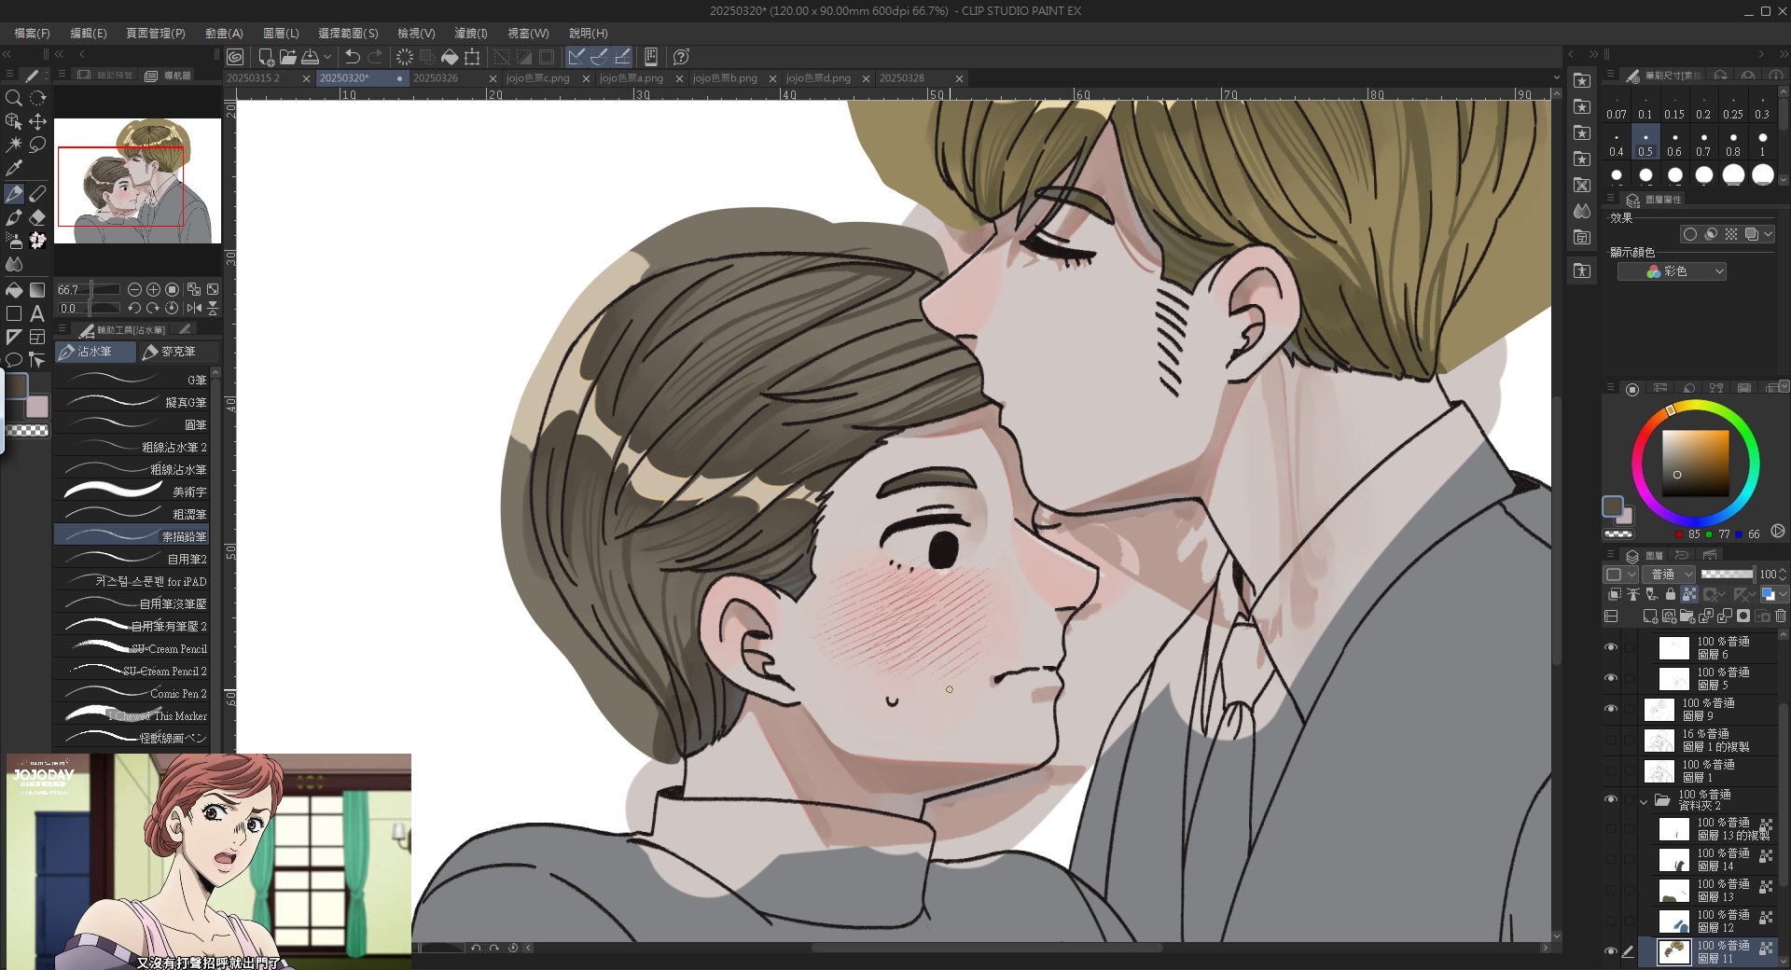Click the pink sub color swatch
The image size is (1791, 970).
36,407
